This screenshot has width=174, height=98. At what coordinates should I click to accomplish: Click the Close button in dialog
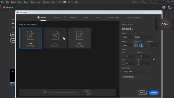[142, 93]
